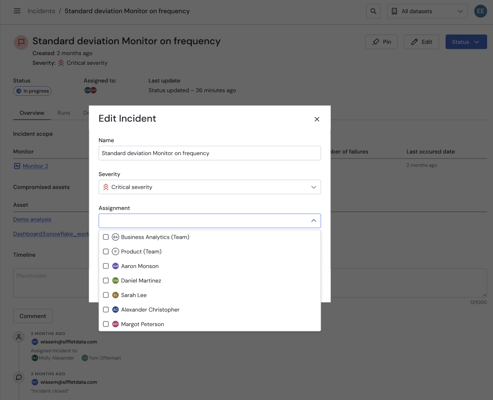Check the Business Analytics (Team) checkbox
The image size is (493, 400).
click(106, 237)
